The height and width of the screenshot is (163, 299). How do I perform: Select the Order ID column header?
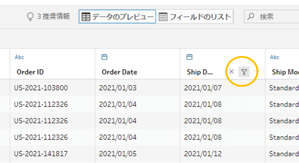30,72
